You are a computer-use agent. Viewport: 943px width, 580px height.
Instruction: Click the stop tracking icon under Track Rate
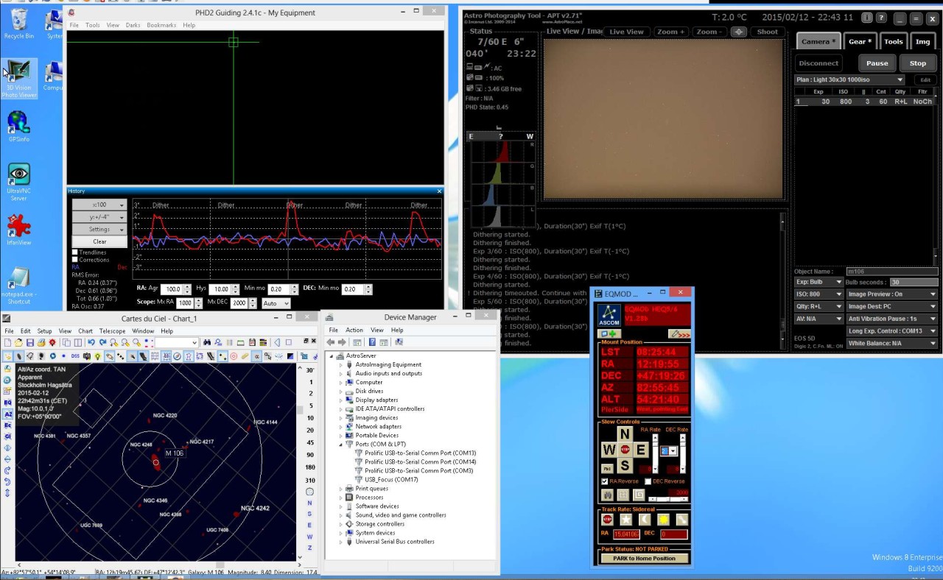(x=607, y=519)
